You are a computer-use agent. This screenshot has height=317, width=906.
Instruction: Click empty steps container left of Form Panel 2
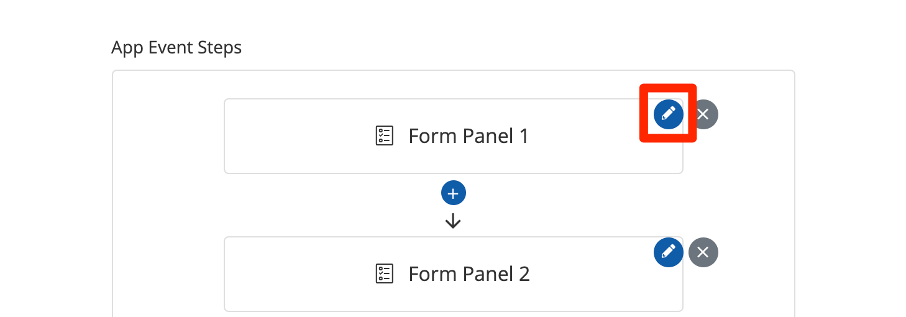(x=168, y=275)
